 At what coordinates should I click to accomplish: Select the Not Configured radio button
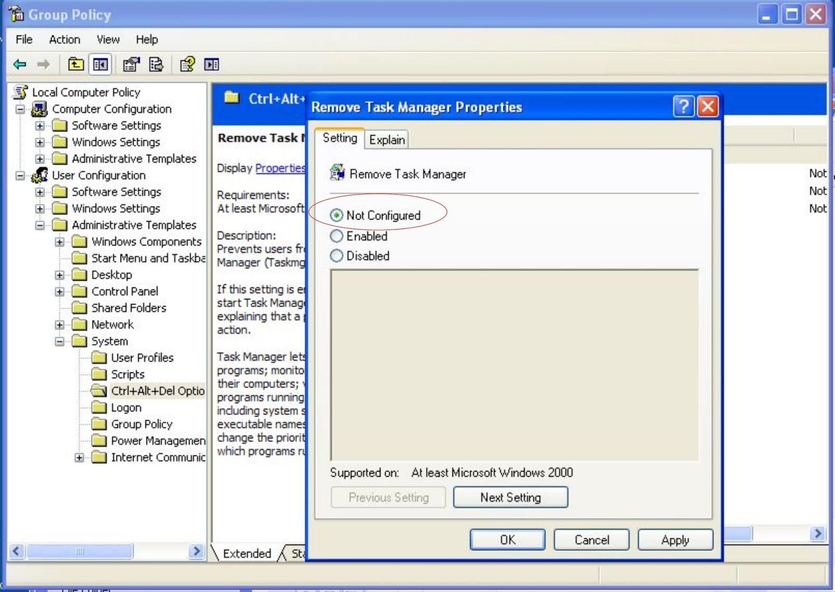pos(337,215)
